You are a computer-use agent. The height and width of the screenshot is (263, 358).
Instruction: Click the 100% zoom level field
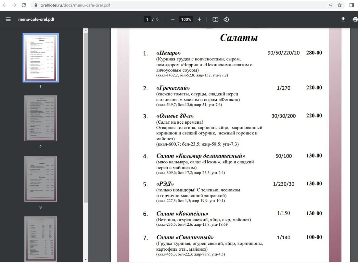pyautogui.click(x=186, y=19)
